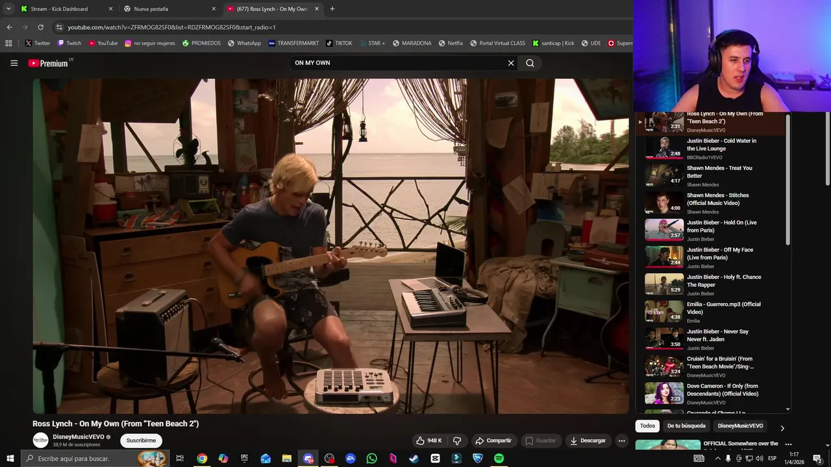Clear the search box with the X

click(x=511, y=63)
